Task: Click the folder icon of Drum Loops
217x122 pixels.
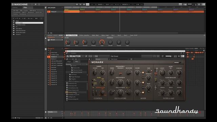Action: click(x=14, y=23)
